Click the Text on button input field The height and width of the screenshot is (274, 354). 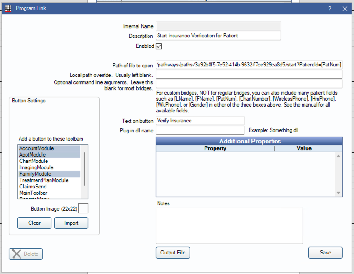coord(200,121)
